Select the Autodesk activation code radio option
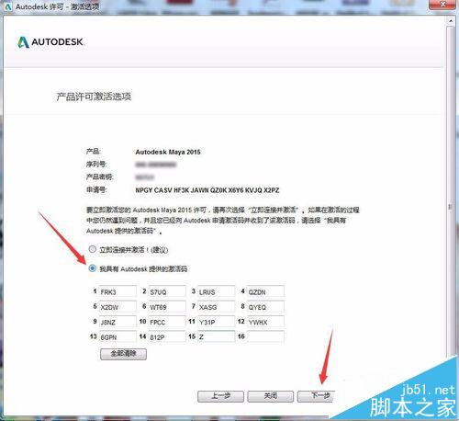Viewport: 459px width, 421px height. (93, 268)
